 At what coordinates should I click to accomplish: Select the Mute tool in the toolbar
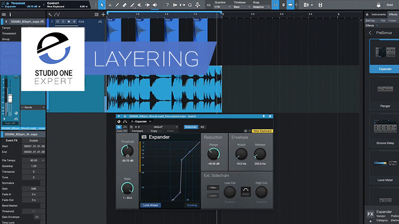coord(139,5)
